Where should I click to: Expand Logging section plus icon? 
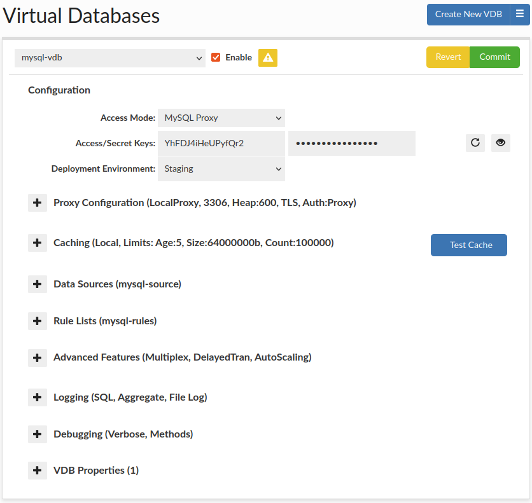pyautogui.click(x=38, y=397)
